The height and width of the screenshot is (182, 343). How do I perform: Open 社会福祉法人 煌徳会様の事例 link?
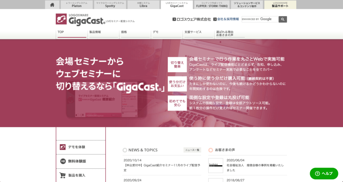pos(255,168)
